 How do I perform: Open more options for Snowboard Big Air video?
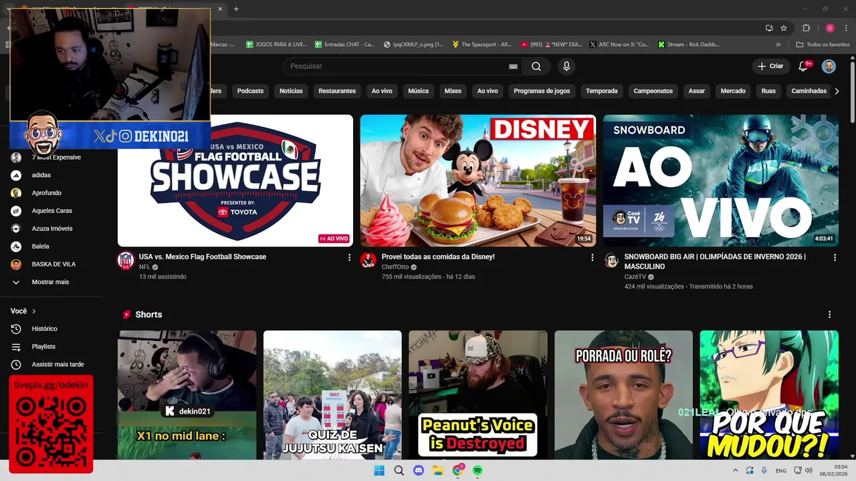[x=835, y=257]
